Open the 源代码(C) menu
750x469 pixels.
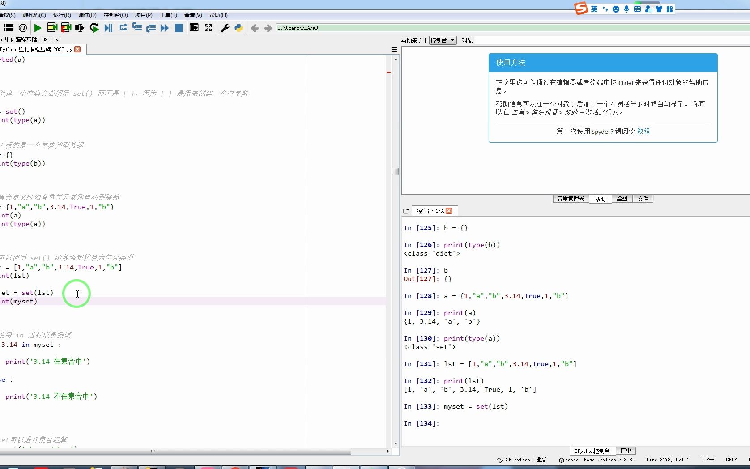(x=34, y=15)
